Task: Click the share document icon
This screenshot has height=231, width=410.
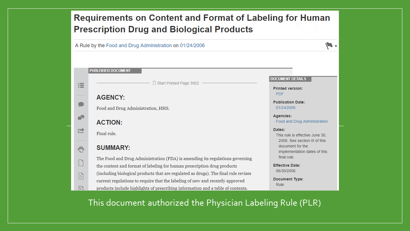Action: tap(81, 131)
